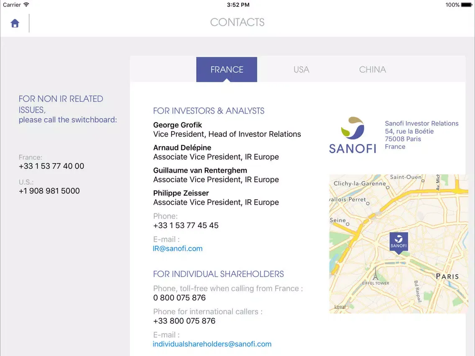
Task: Call France switchboard +33 1 53 77 40 00
Action: click(51, 166)
